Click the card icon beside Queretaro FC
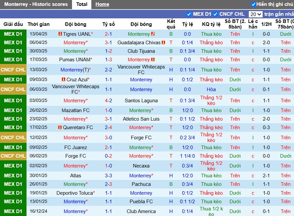This screenshot has height=216, width=294. pyautogui.click(x=60, y=128)
